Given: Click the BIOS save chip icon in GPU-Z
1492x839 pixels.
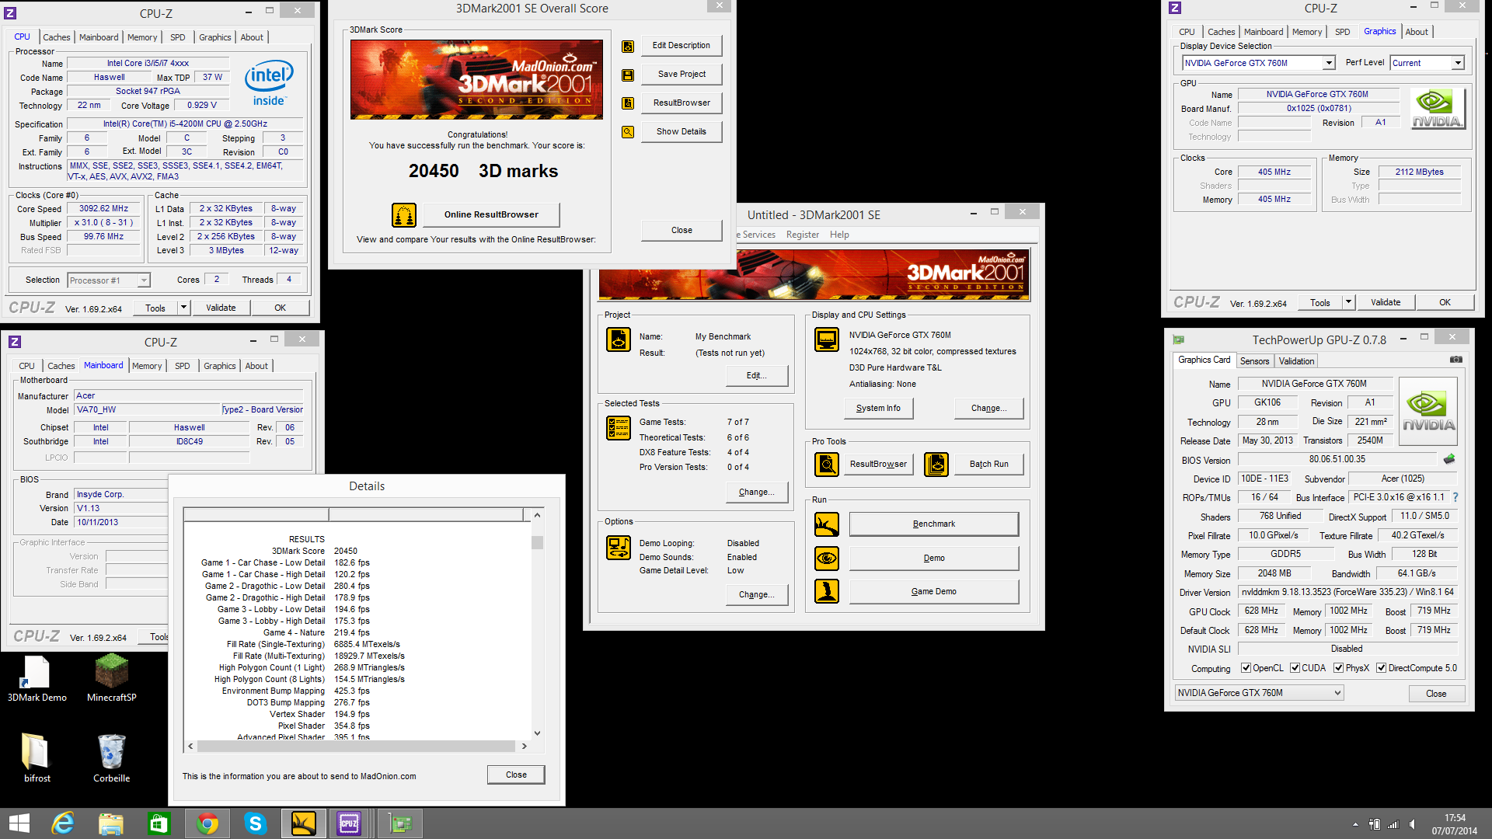Looking at the screenshot, I should coord(1449,459).
